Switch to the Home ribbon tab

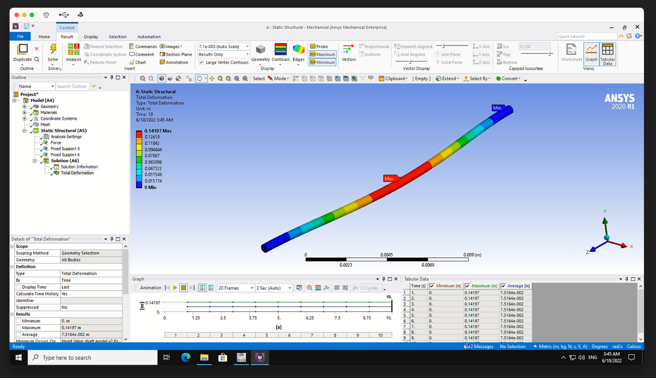[x=44, y=37]
